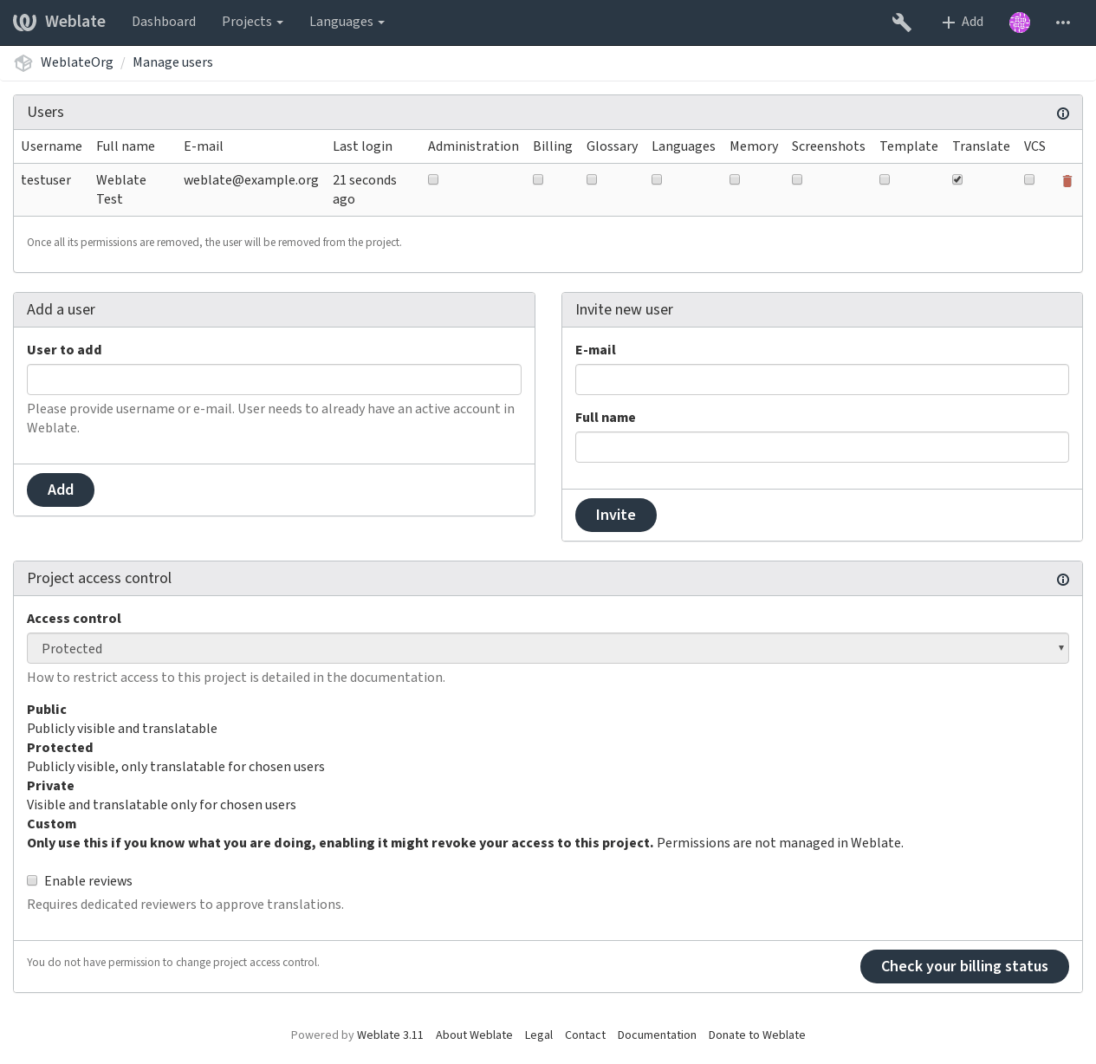Open the Access control Protected dropdown
Screen dimensions: 1096x1064
(548, 648)
